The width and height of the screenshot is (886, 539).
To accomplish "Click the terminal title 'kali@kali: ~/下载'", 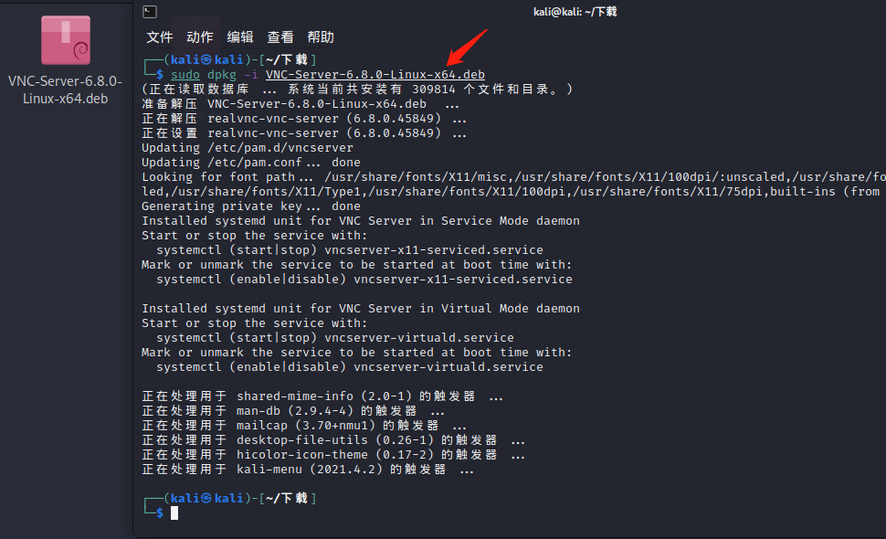I will [575, 12].
